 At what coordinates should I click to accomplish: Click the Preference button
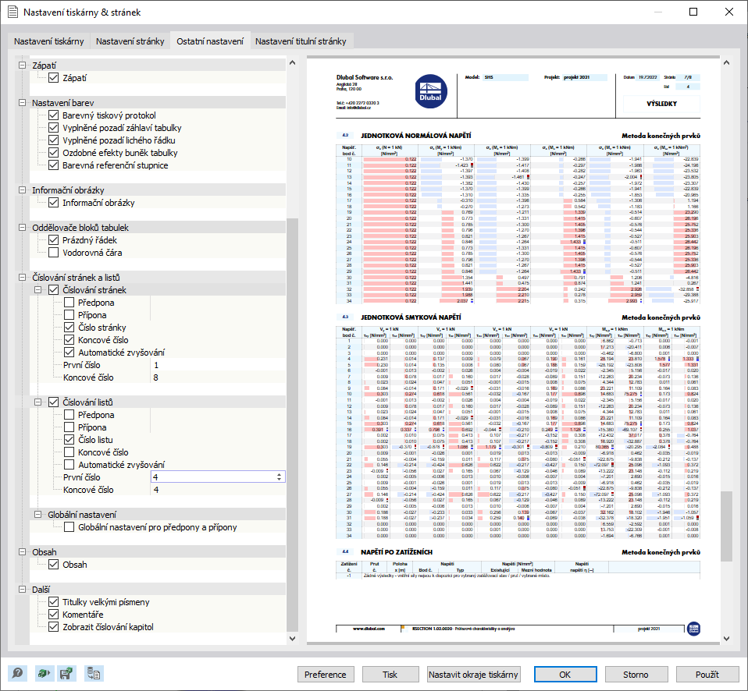[x=326, y=675]
